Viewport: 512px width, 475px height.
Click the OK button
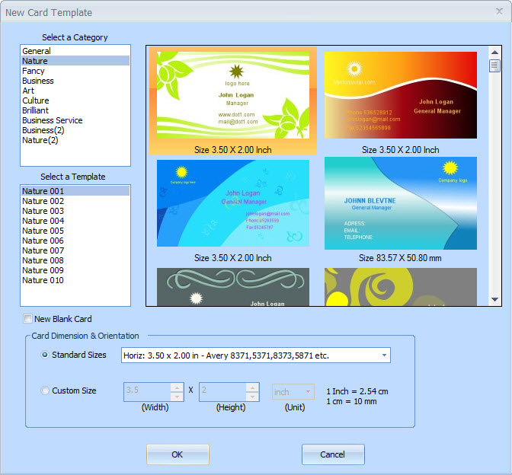(x=178, y=454)
